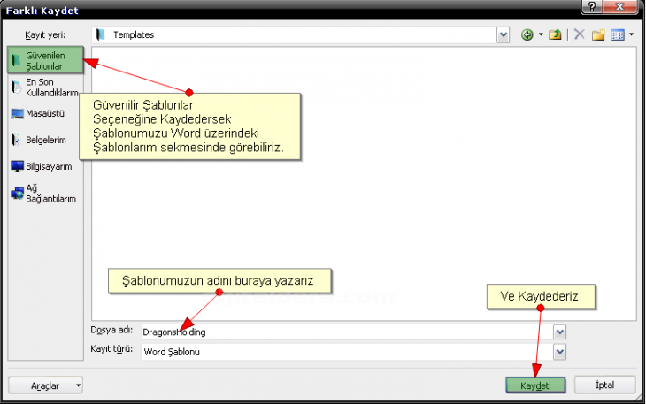
Task: Expand the Kayıt türü dropdown arrow
Action: (559, 352)
